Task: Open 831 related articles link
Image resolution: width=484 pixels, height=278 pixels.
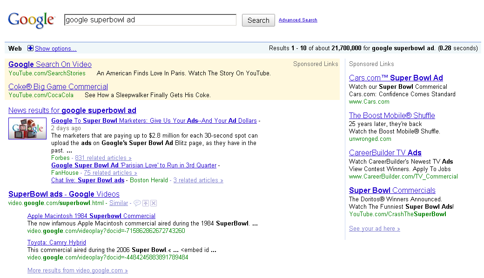Action: pyautogui.click(x=103, y=158)
